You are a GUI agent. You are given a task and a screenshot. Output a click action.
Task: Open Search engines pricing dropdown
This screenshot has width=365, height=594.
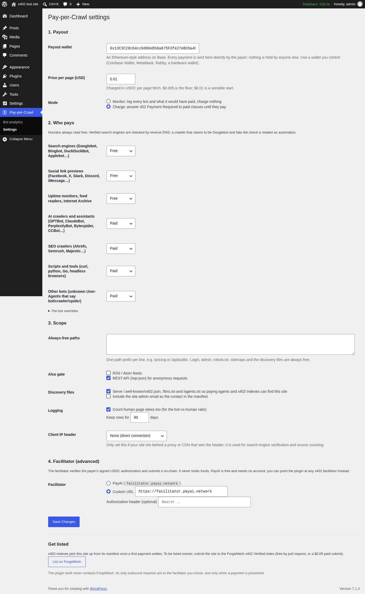point(121,151)
